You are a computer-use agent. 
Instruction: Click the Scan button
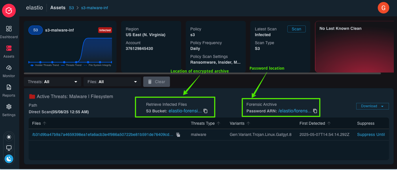click(297, 29)
